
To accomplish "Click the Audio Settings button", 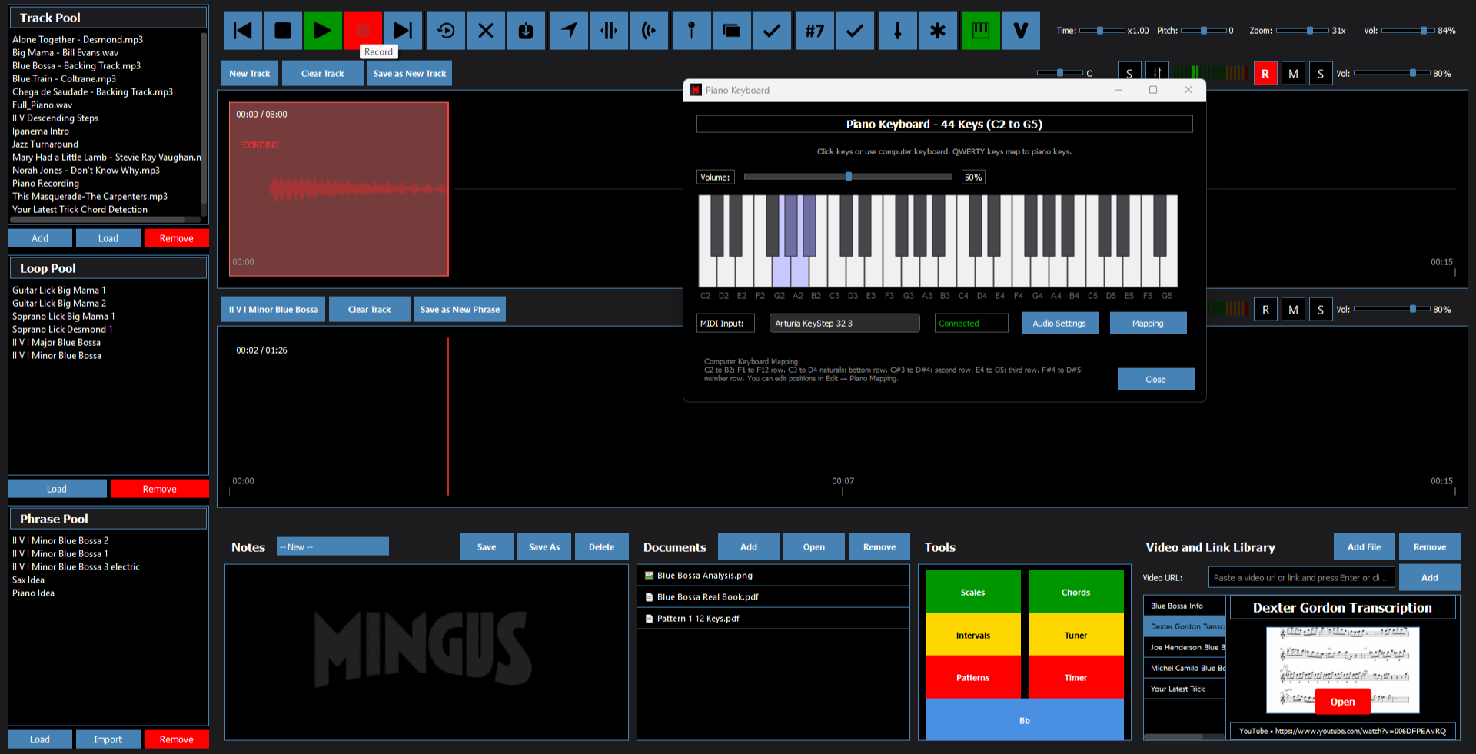I will 1059,324.
